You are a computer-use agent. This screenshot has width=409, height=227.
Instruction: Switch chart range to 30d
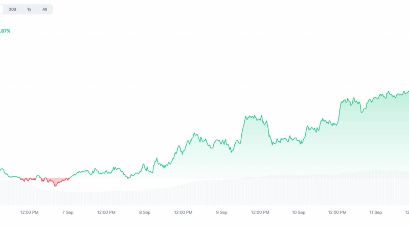(x=13, y=9)
